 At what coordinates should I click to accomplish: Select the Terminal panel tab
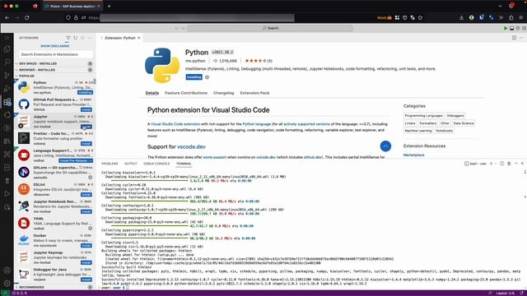[184, 164]
